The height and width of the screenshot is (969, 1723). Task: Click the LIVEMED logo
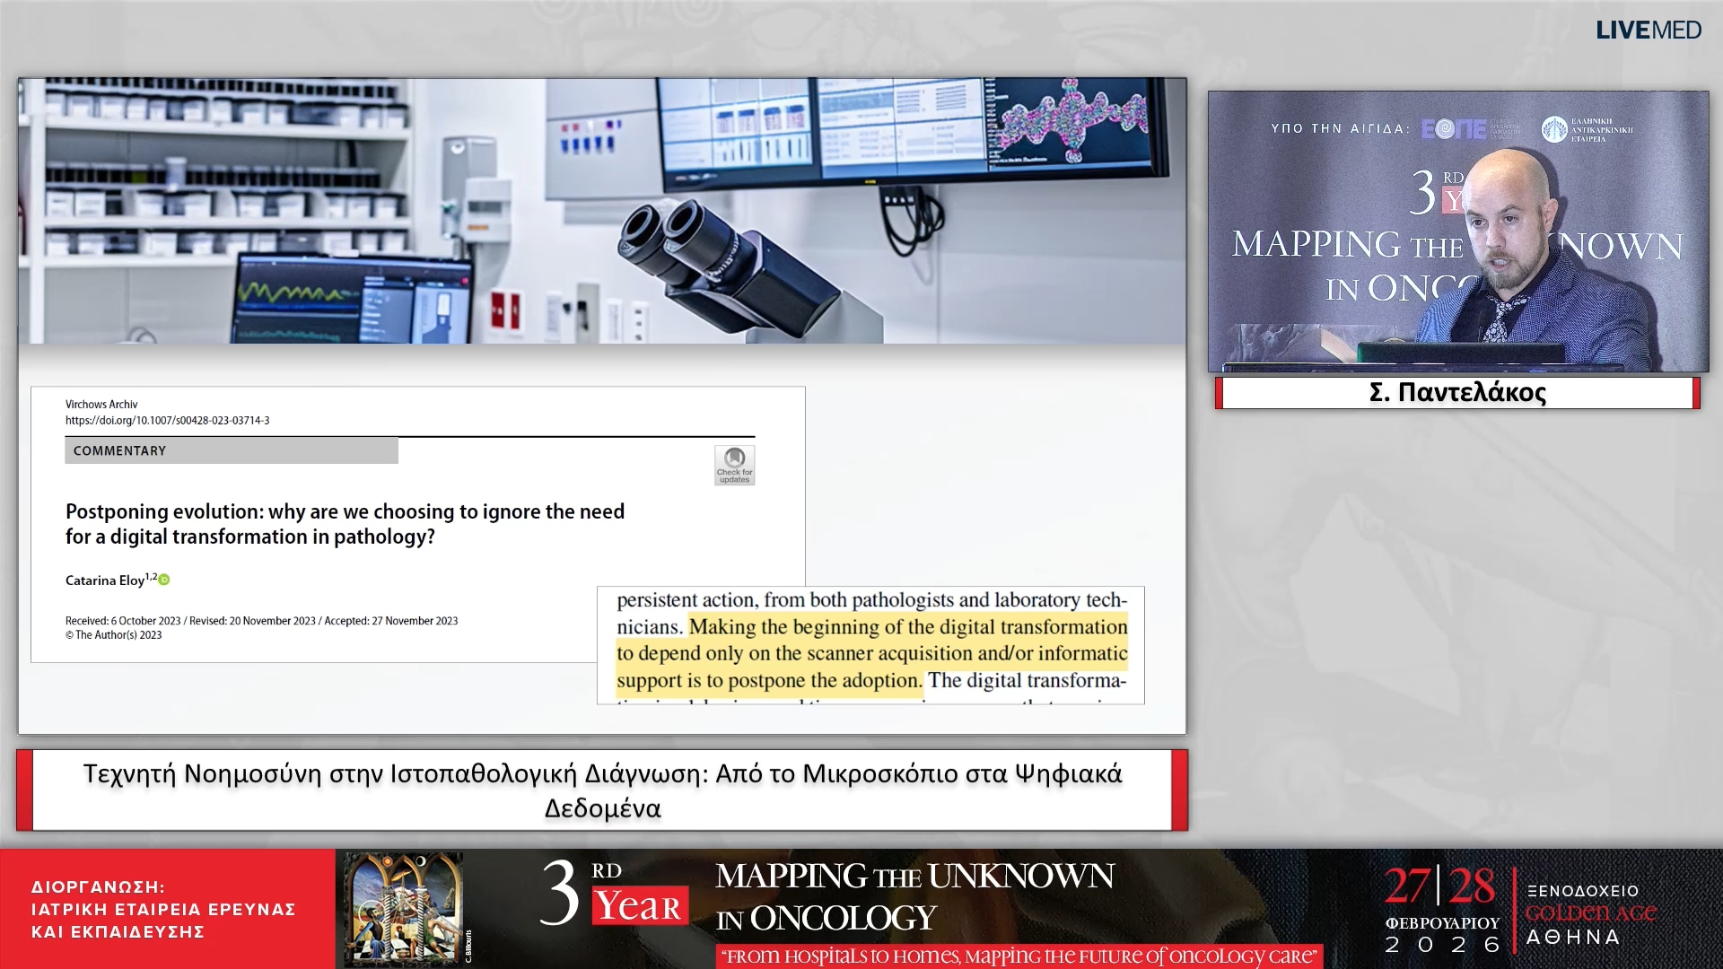[x=1648, y=30]
